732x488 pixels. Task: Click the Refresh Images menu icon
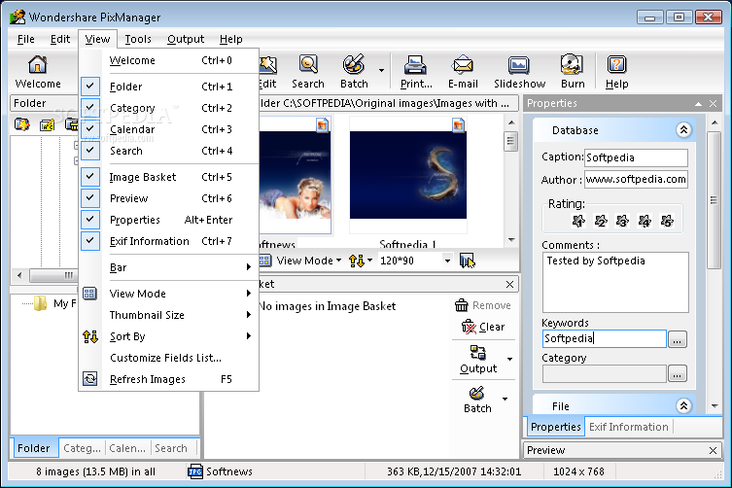(x=90, y=379)
